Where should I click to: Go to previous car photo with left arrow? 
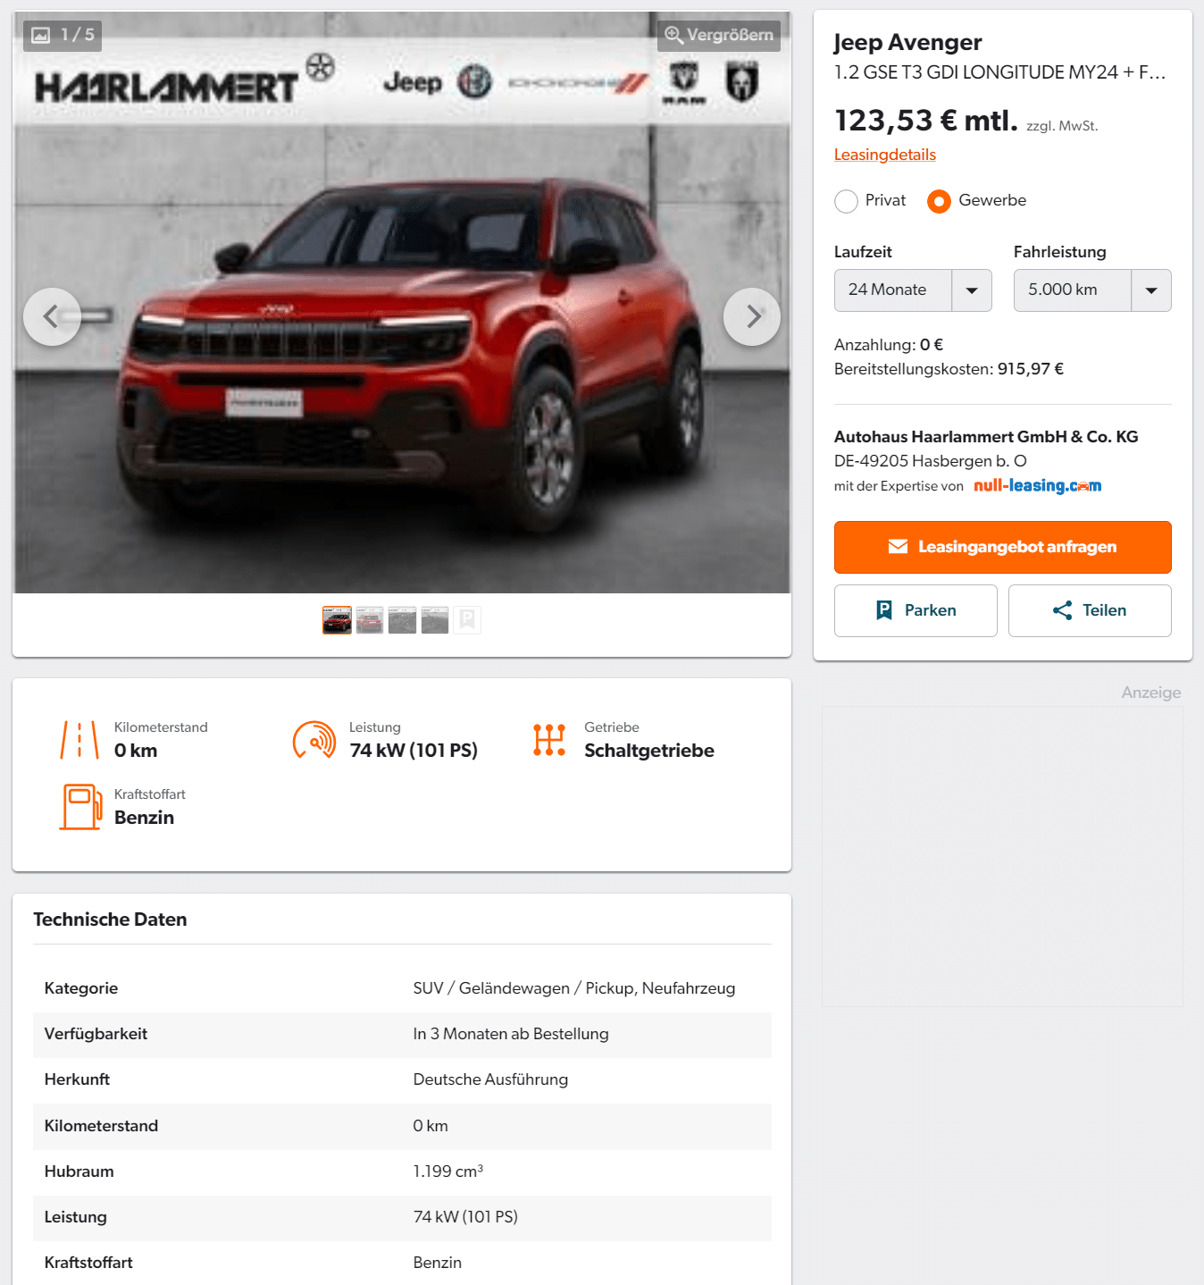(x=52, y=316)
